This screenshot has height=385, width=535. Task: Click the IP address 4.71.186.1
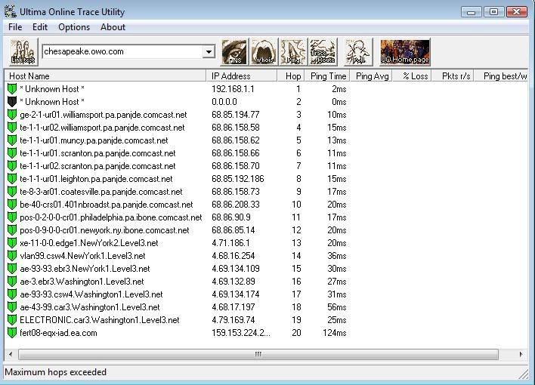point(230,243)
